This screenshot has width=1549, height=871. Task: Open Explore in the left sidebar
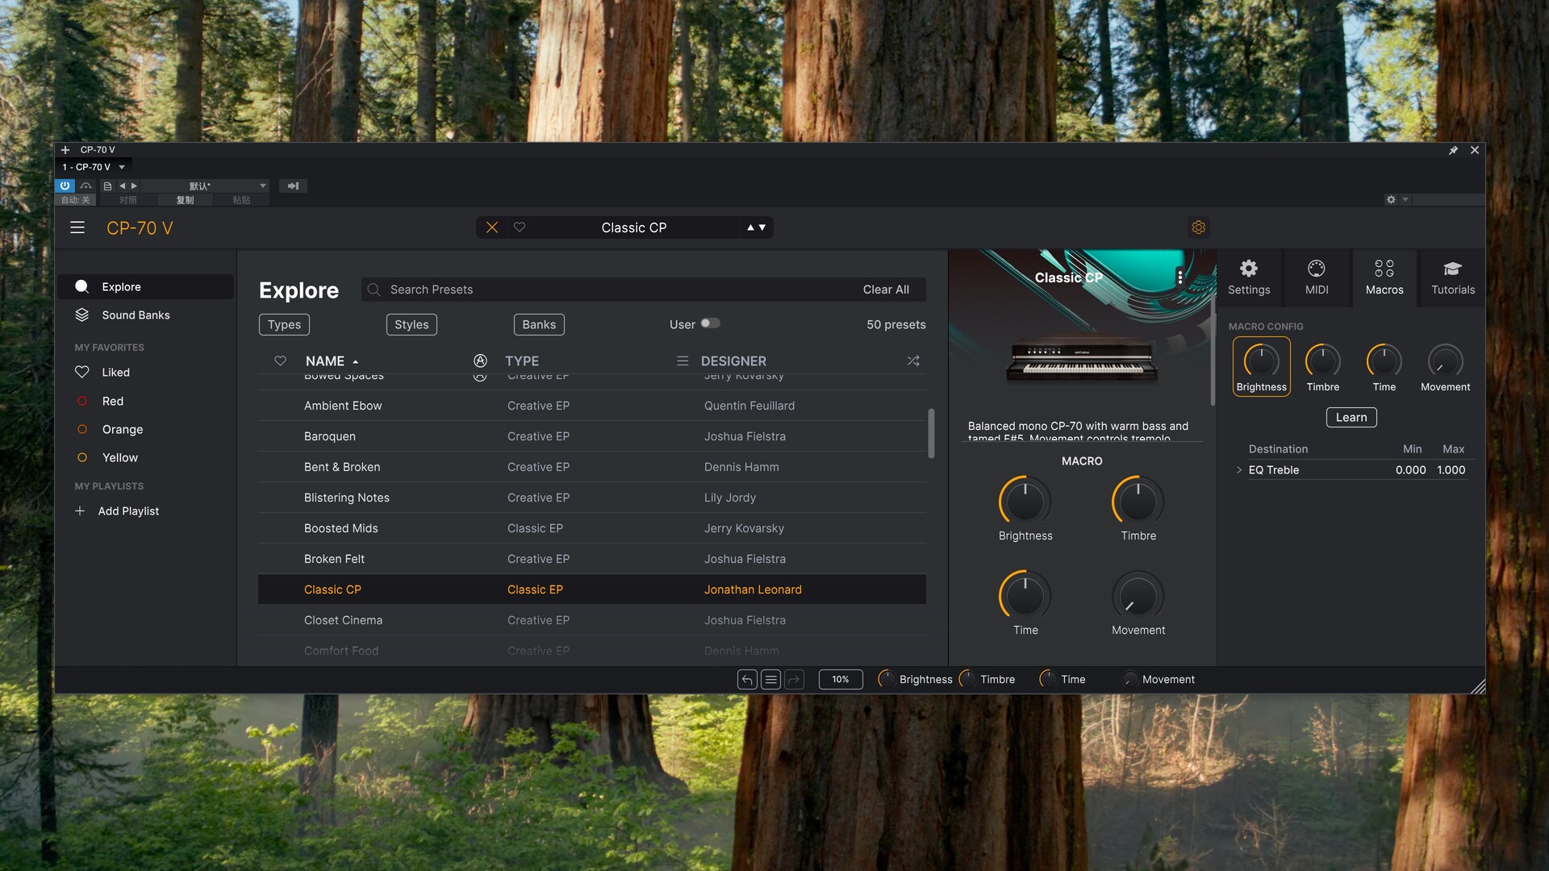pyautogui.click(x=145, y=287)
